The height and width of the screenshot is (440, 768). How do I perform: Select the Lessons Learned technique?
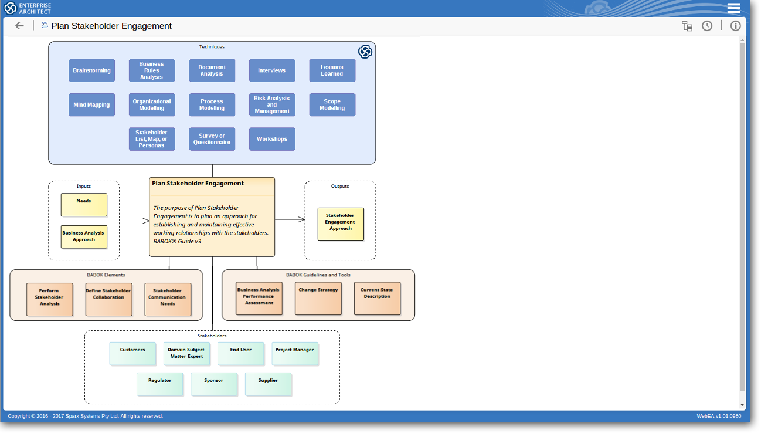coord(332,70)
